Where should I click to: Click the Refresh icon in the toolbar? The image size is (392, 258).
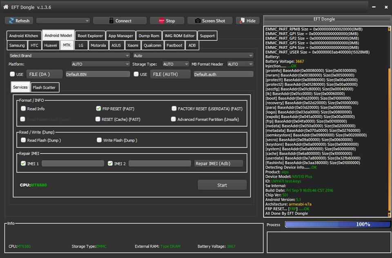pyautogui.click(x=11, y=20)
